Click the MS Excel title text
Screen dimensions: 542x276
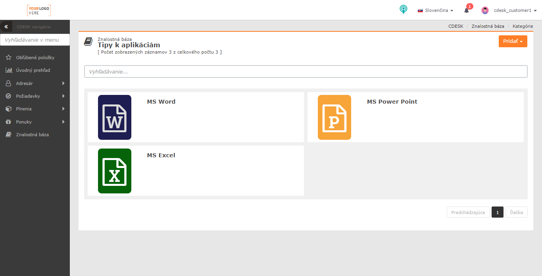pyautogui.click(x=161, y=155)
